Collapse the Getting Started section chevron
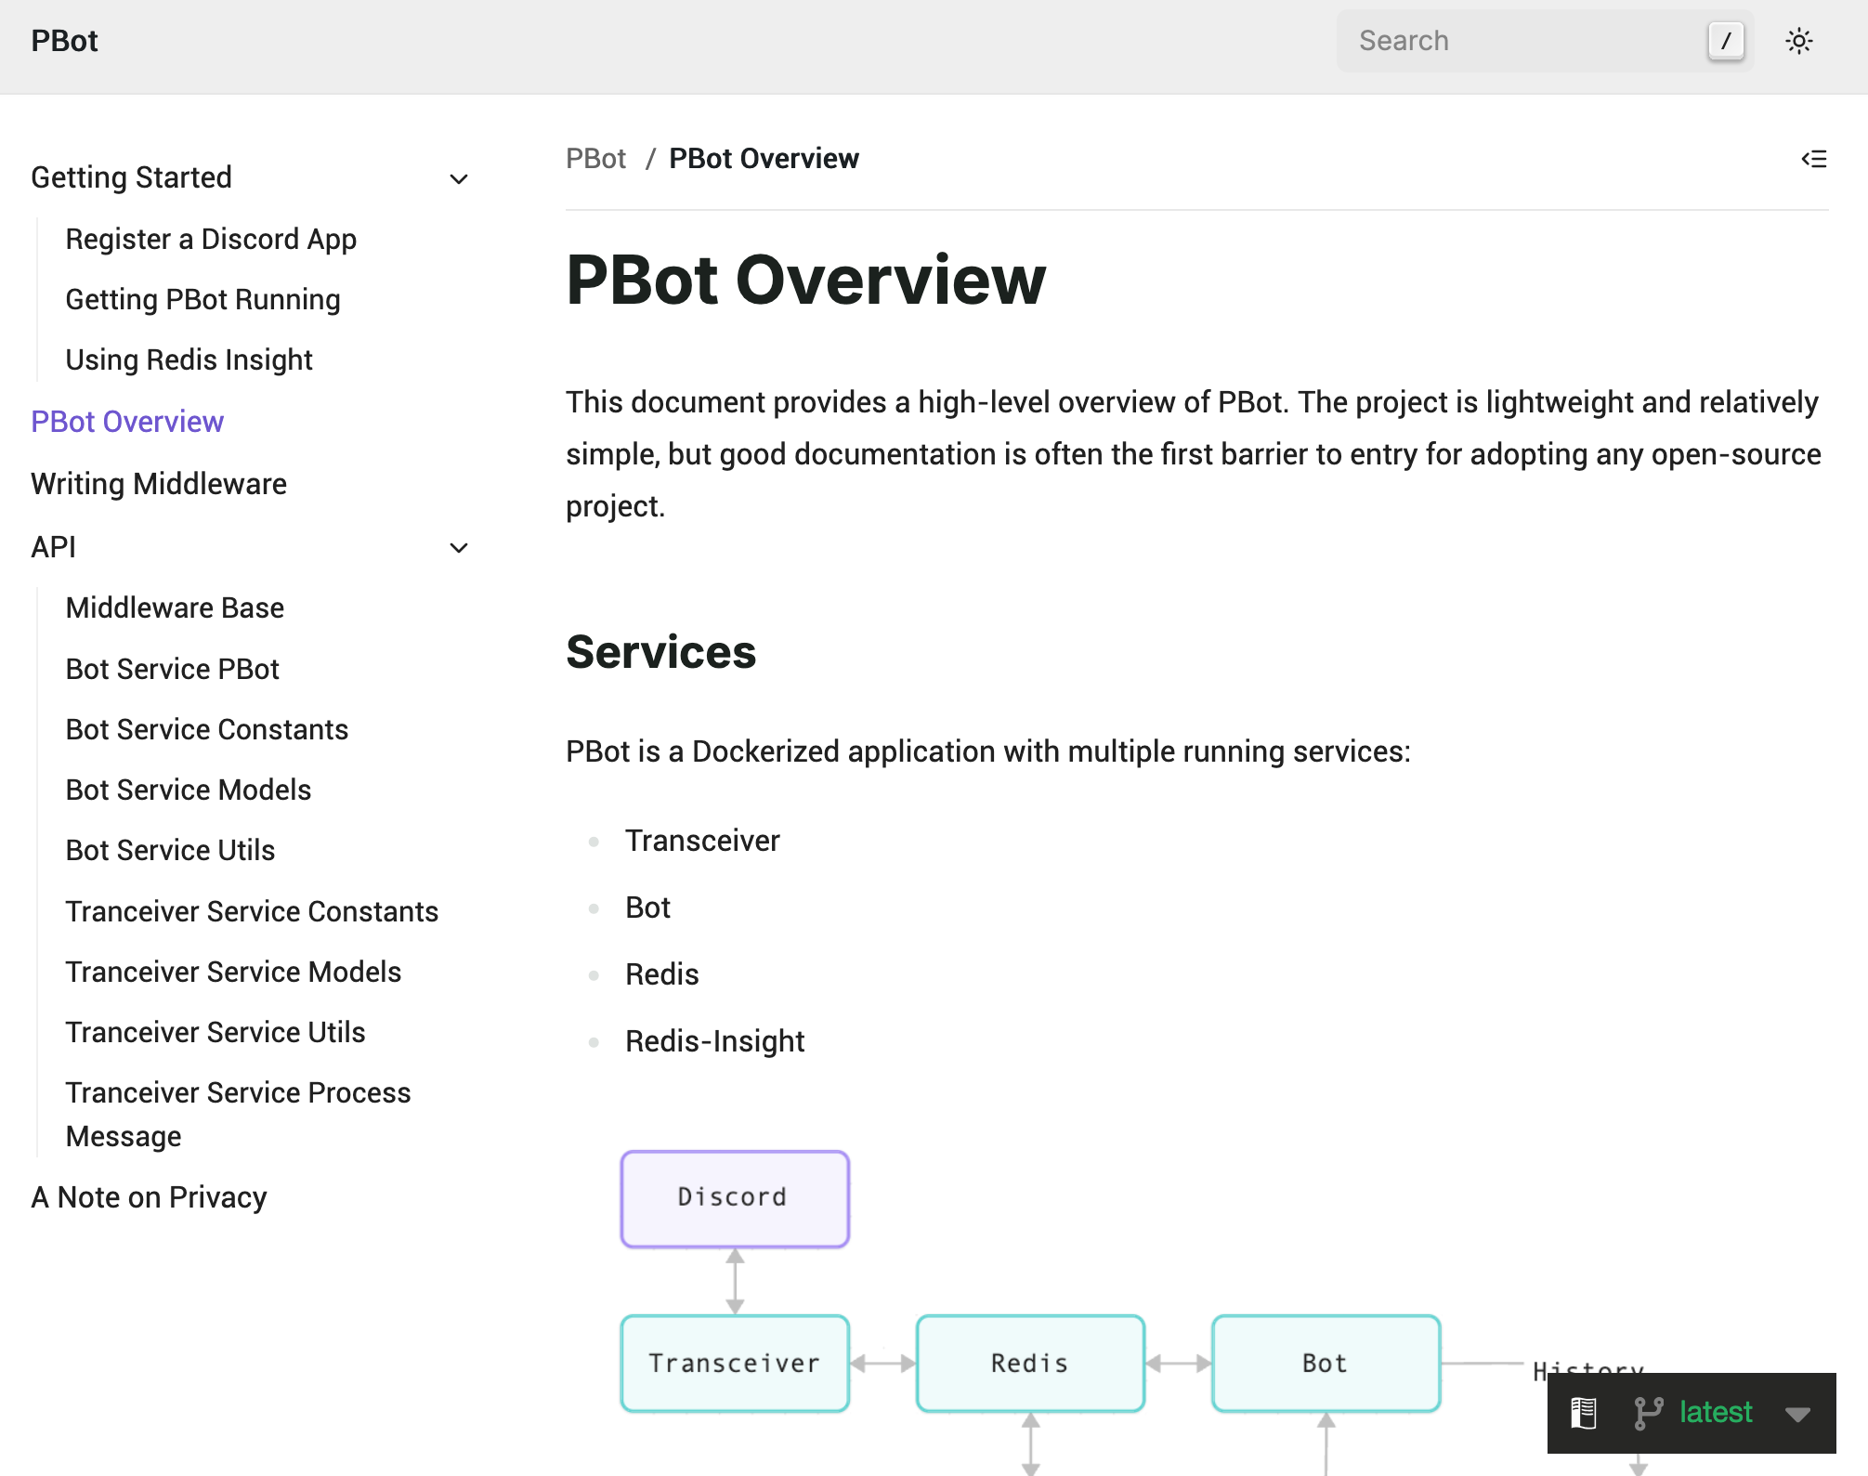1868x1476 pixels. tap(459, 178)
